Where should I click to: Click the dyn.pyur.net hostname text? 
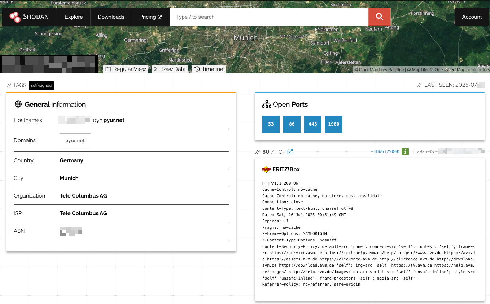coord(109,120)
